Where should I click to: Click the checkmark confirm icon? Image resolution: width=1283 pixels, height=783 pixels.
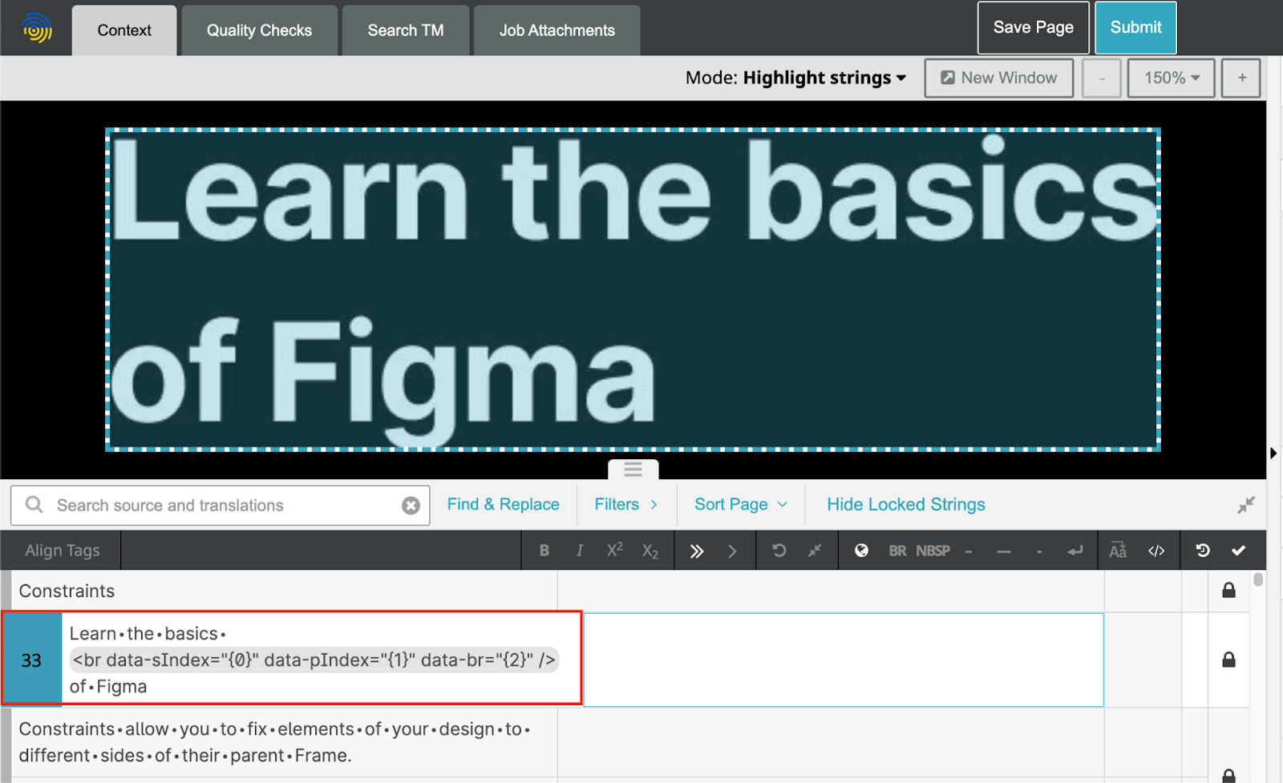click(x=1238, y=551)
